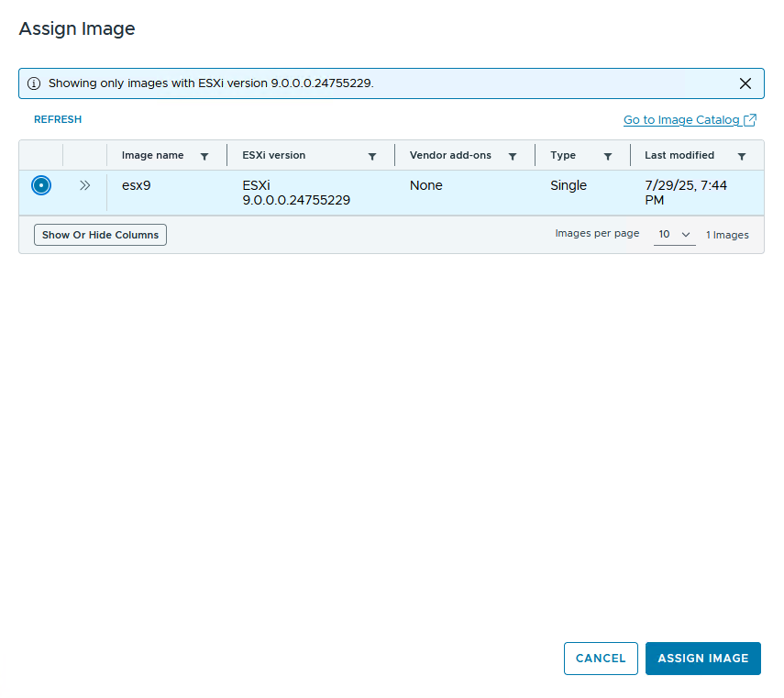Click the esx9 image name cell
The height and width of the screenshot is (698, 784).
tap(136, 185)
